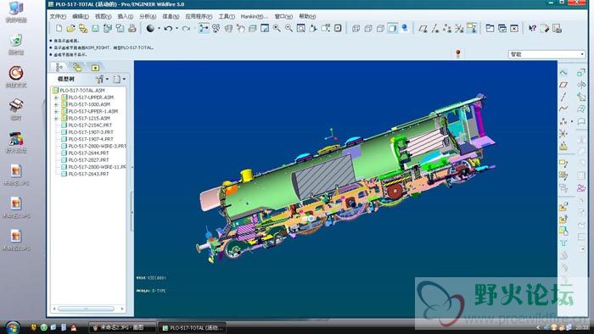Switch to the 画图 Paint taskbar button
This screenshot has width=594, height=334.
pyautogui.click(x=122, y=327)
